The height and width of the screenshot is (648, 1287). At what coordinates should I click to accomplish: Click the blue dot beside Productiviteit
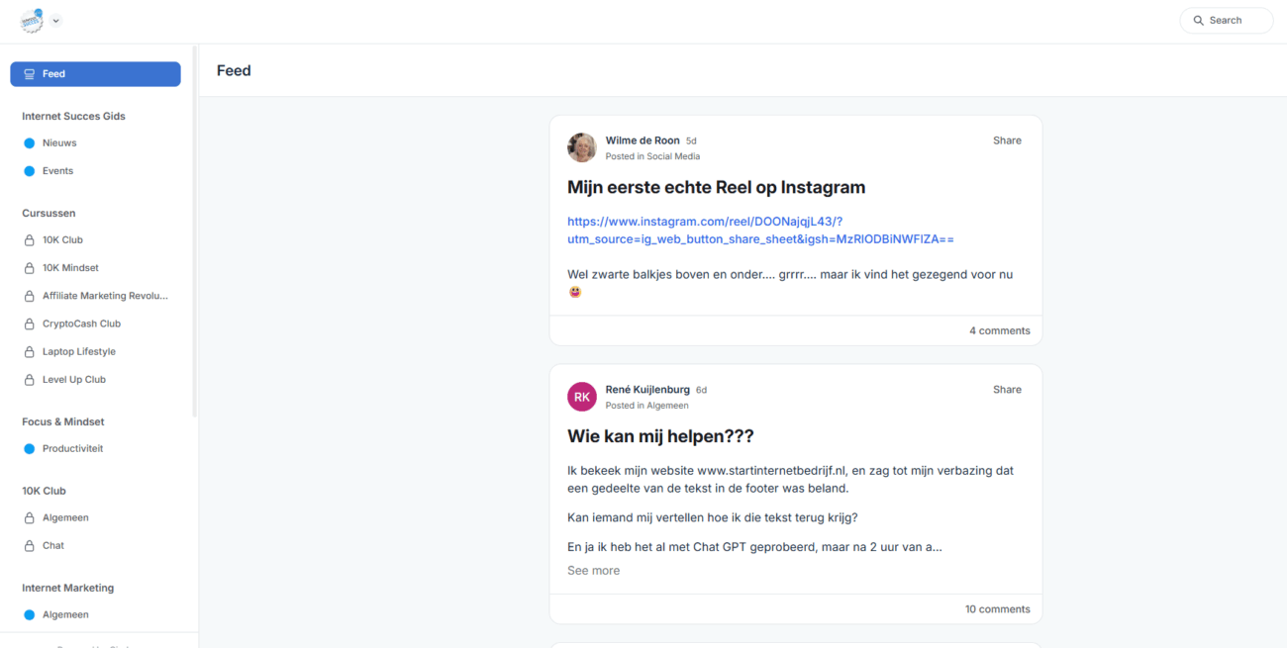pos(29,449)
